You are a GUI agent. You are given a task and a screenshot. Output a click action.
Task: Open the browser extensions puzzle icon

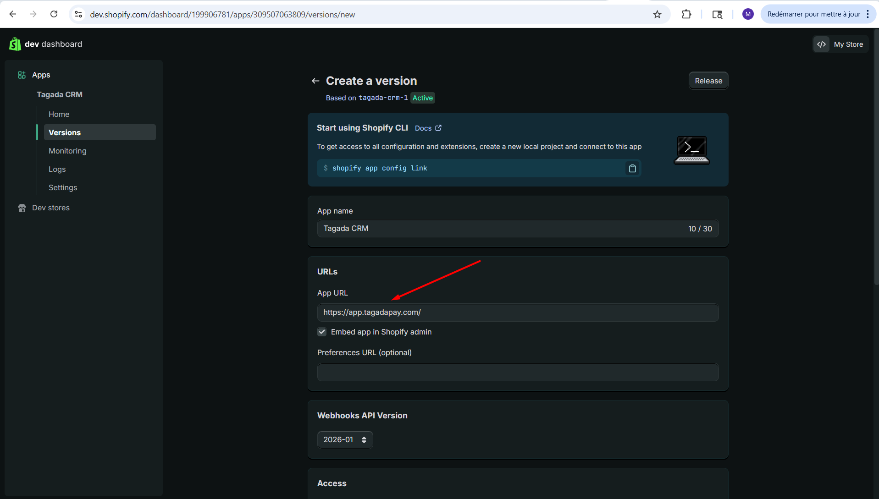[x=686, y=14]
